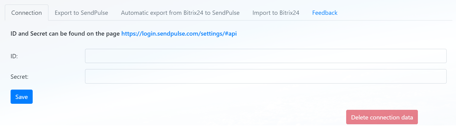Save the connection credentials

tap(21, 97)
